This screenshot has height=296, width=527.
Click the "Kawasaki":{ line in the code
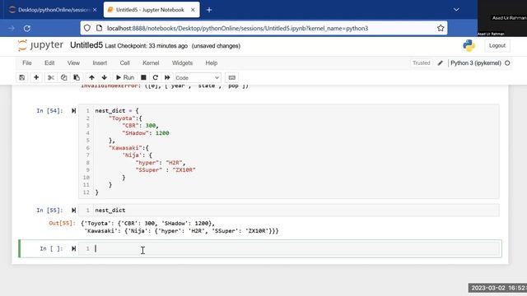[128, 148]
